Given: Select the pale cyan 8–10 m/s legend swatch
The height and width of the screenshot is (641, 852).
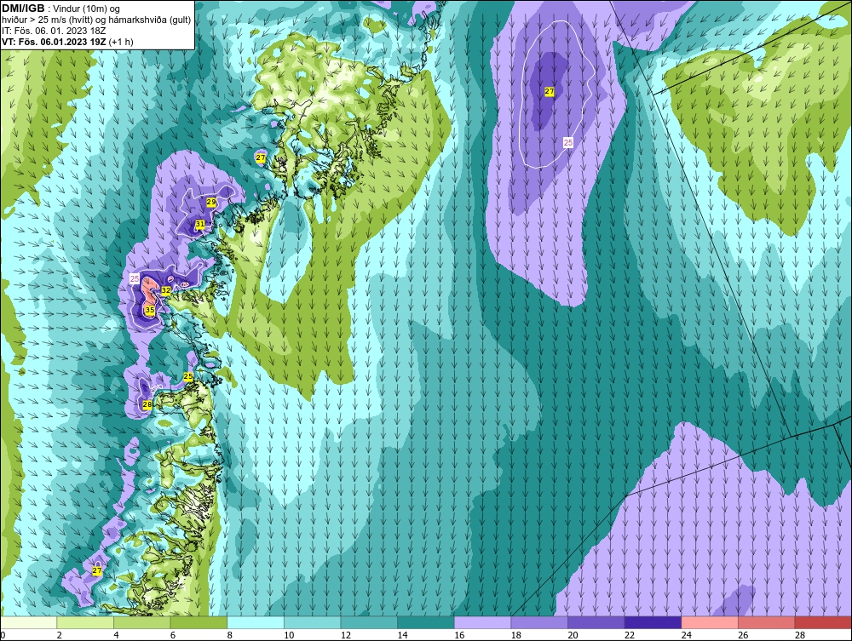Looking at the screenshot, I should [256, 622].
